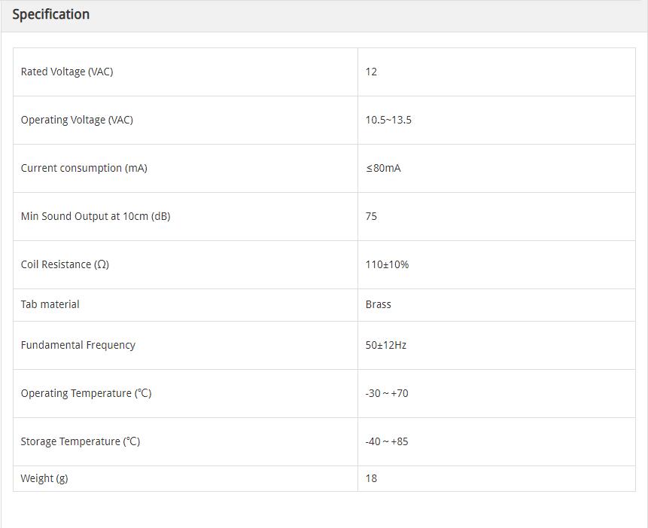Click the Storage Temperature (℃) label
Image resolution: width=648 pixels, height=528 pixels.
click(x=81, y=441)
